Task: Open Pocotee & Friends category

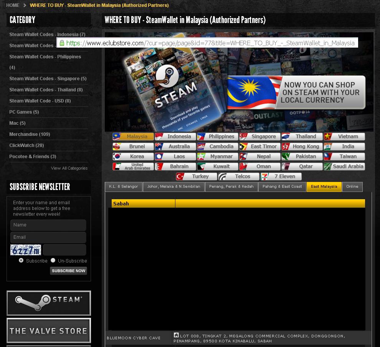Action: click(x=33, y=157)
